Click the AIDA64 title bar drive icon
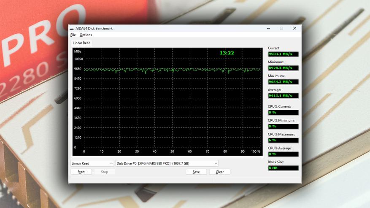Screen dimensions: 370x208 coord(71,29)
